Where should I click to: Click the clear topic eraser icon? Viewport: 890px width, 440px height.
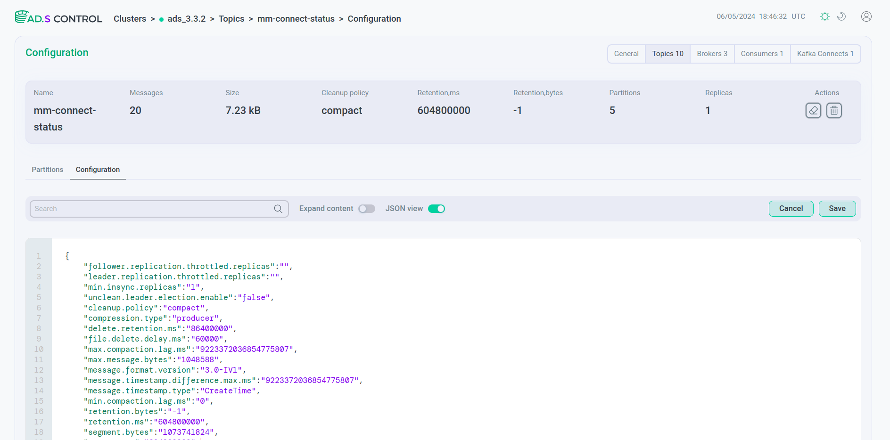813,111
